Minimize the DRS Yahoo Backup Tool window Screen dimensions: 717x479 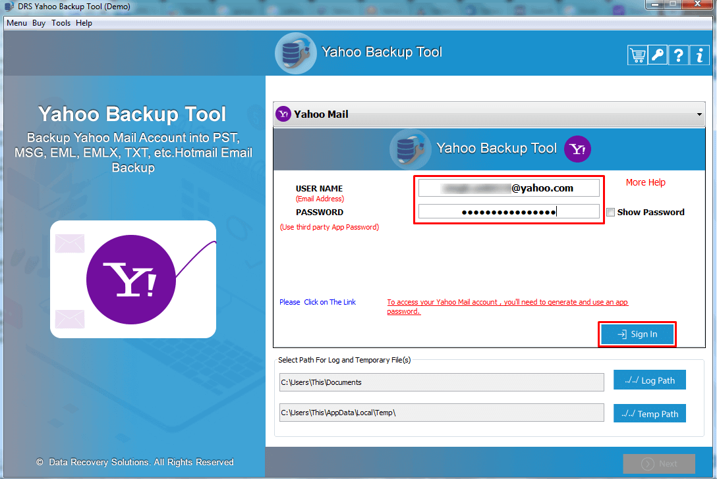(x=654, y=5)
